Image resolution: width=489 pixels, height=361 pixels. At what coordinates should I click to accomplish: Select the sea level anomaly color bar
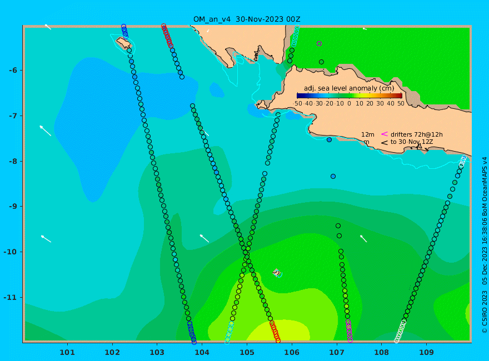click(350, 96)
